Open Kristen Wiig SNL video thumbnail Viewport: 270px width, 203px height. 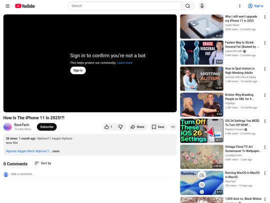click(x=201, y=105)
